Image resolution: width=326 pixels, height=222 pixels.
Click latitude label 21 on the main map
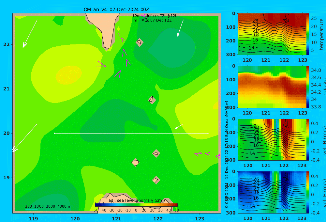tap(7, 89)
